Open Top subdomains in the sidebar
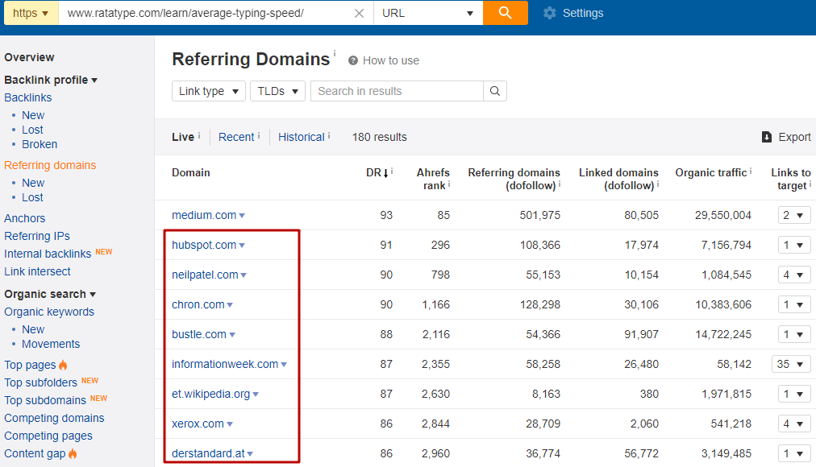 pyautogui.click(x=45, y=400)
